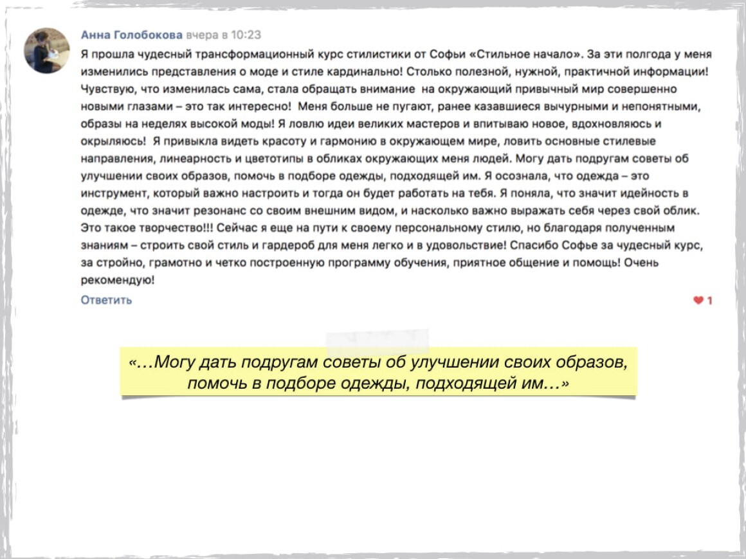Image resolution: width=746 pixels, height=559 pixels.
Task: Click the review line starting Я прошла чудесный
Action: [396, 54]
